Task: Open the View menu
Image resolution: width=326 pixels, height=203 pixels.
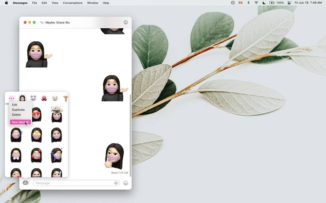Action: tap(55, 3)
